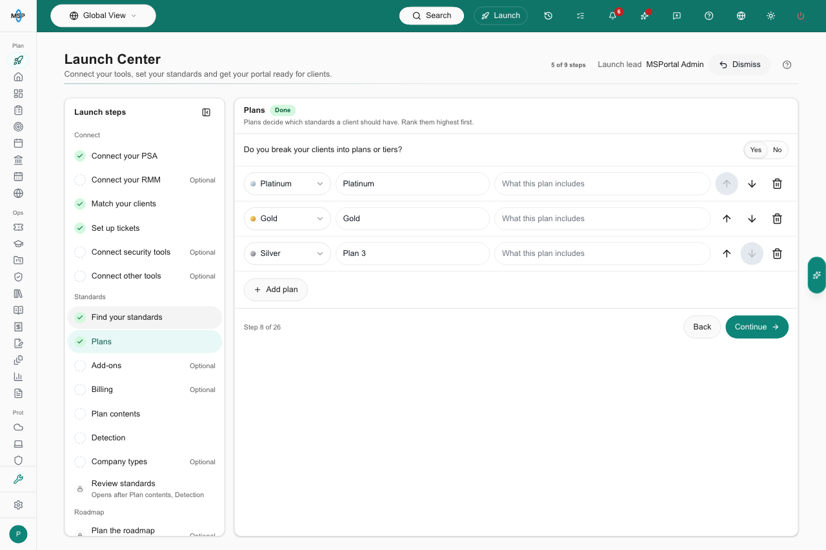
Task: Open the history clock icon in top bar
Action: coord(548,15)
